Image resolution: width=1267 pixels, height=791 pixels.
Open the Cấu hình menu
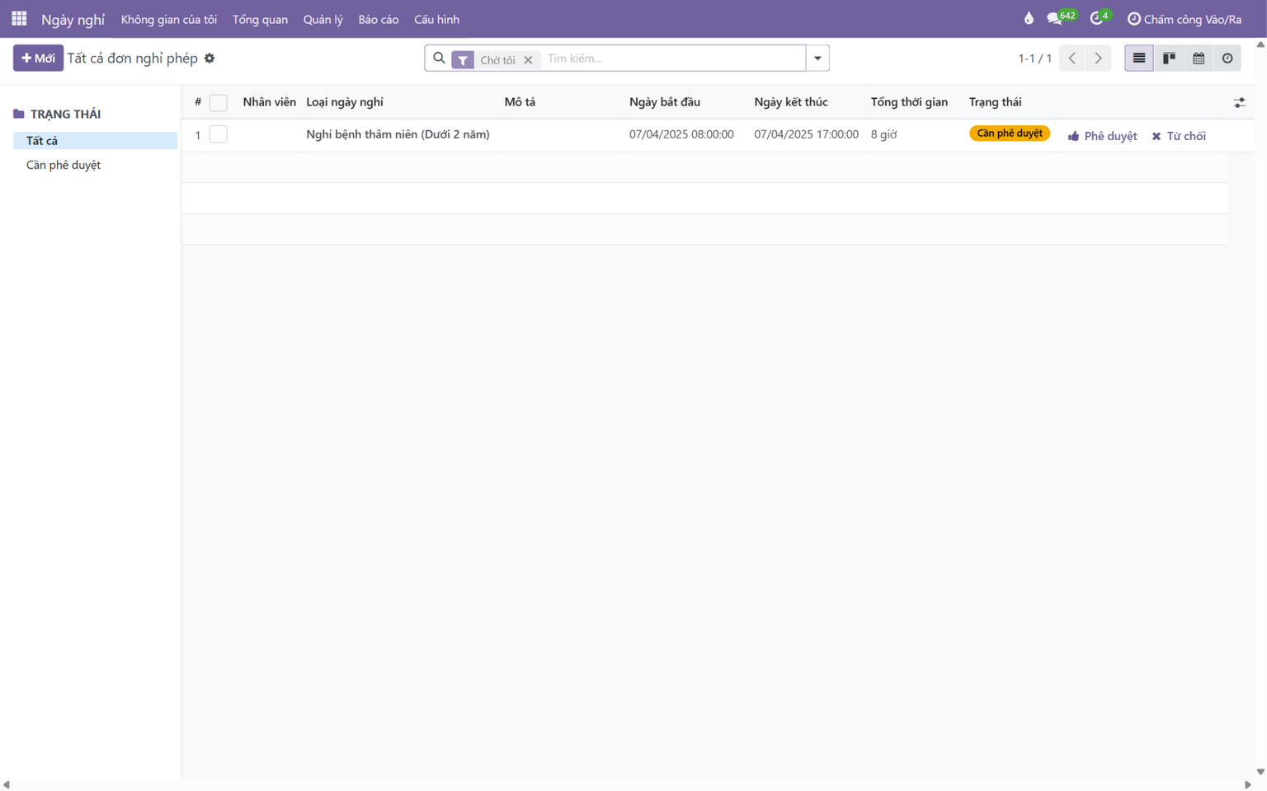click(436, 19)
